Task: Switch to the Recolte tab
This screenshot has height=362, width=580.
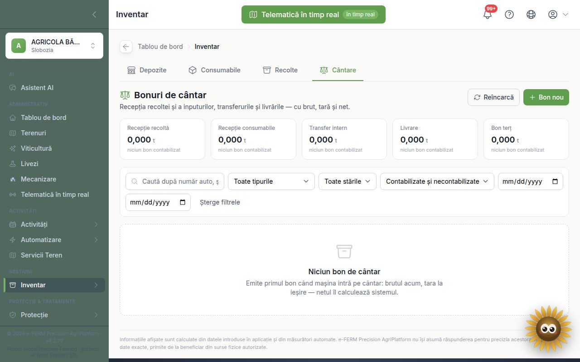Action: pyautogui.click(x=280, y=70)
